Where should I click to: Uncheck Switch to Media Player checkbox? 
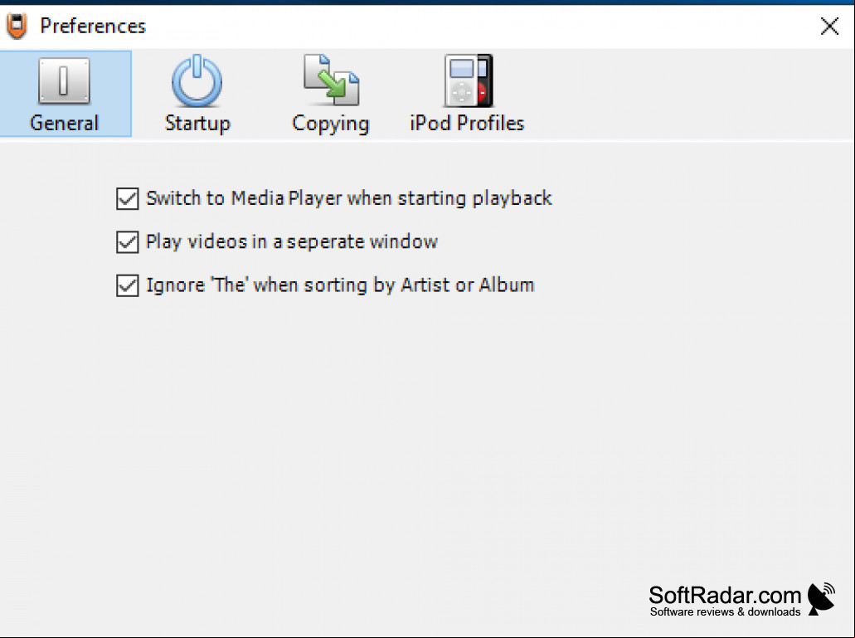coord(127,198)
